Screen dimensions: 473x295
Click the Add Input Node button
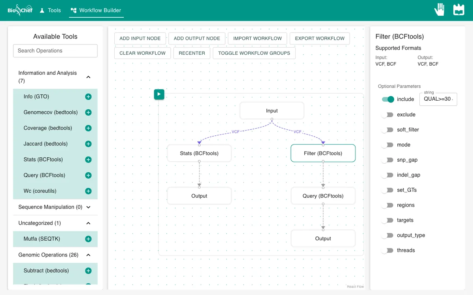click(140, 39)
